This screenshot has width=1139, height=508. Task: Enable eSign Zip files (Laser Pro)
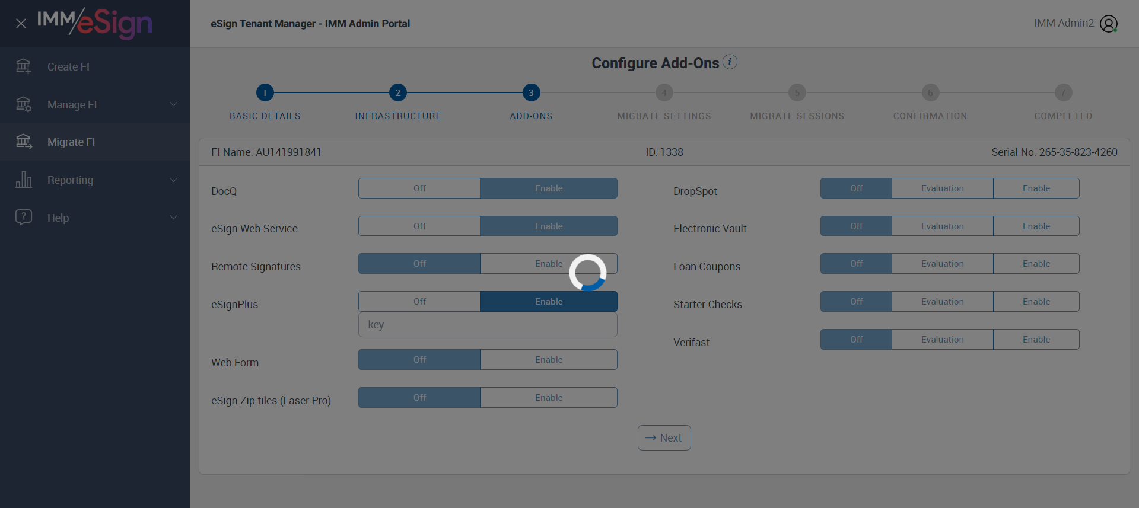point(549,398)
